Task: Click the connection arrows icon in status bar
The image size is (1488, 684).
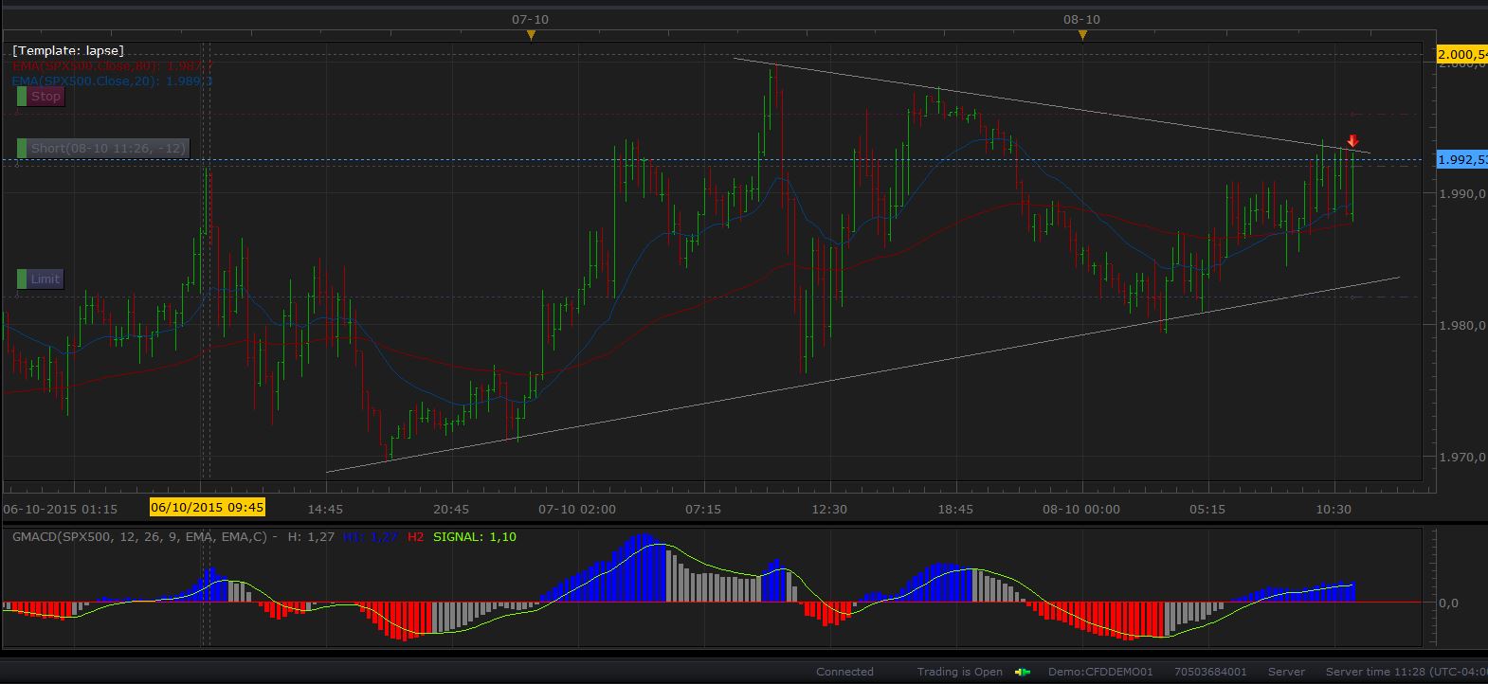Action: [x=1022, y=673]
